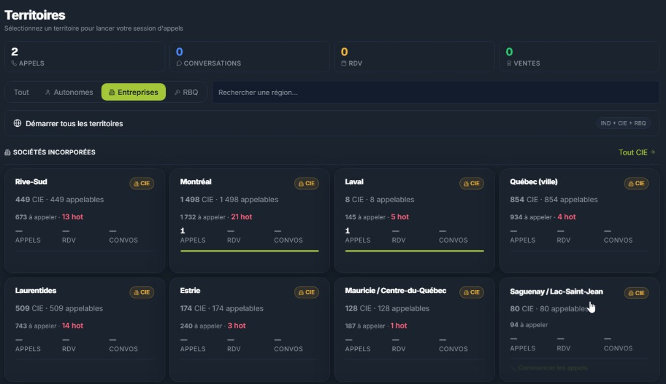Click '1 hot' on Mauricie card
Viewport: 666px width, 384px height.
[x=399, y=326]
